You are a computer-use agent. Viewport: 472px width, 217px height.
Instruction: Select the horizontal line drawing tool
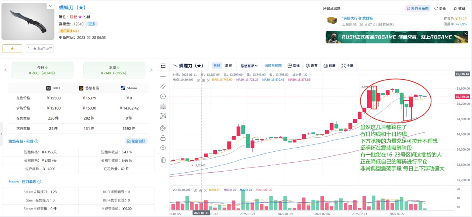[x=163, y=76]
